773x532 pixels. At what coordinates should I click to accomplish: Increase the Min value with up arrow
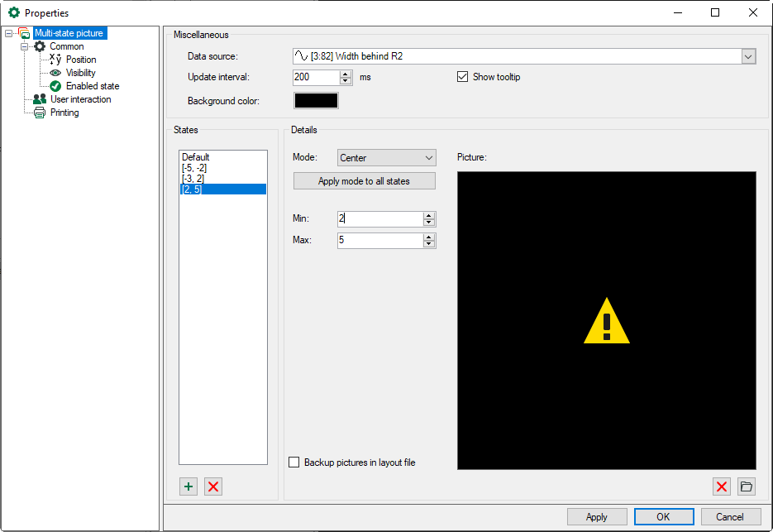(429, 216)
